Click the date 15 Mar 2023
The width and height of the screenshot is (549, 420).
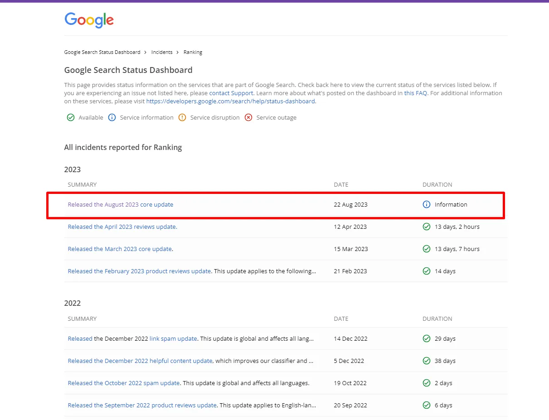click(x=351, y=249)
